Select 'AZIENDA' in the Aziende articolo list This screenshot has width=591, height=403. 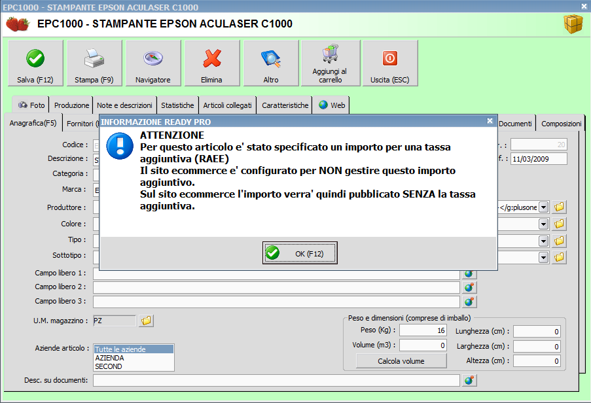[x=134, y=358]
